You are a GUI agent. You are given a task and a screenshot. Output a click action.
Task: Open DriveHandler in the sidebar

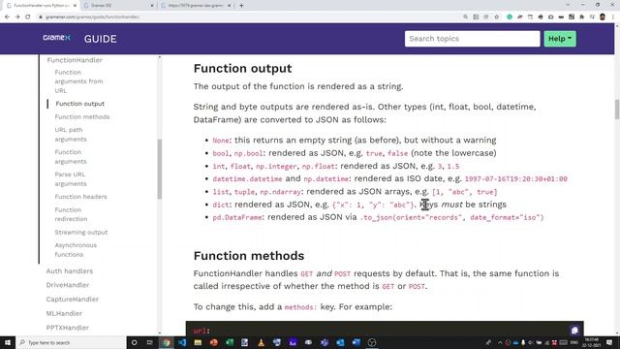[67, 285]
